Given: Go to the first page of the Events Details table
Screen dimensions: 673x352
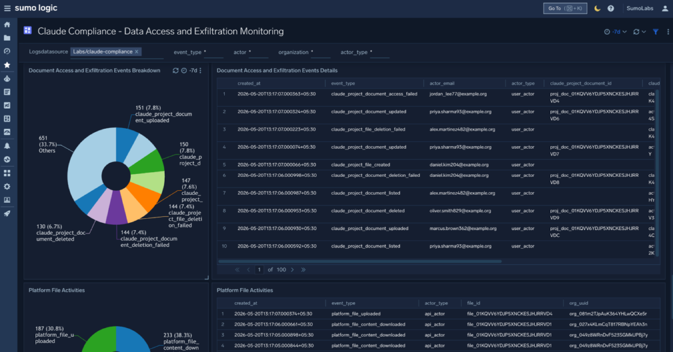Looking at the screenshot, I should pos(237,270).
